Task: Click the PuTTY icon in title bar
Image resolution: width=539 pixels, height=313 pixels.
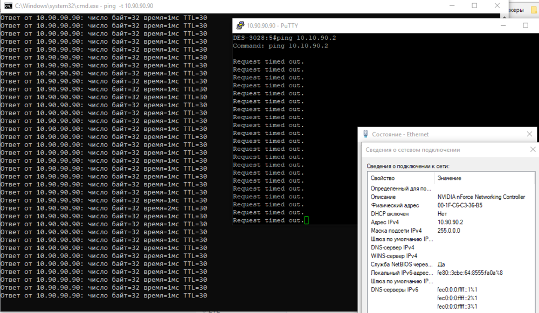Action: pyautogui.click(x=239, y=25)
